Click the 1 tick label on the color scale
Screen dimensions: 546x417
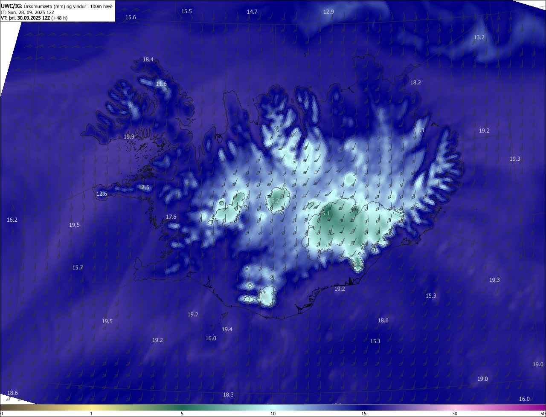pos(91,414)
